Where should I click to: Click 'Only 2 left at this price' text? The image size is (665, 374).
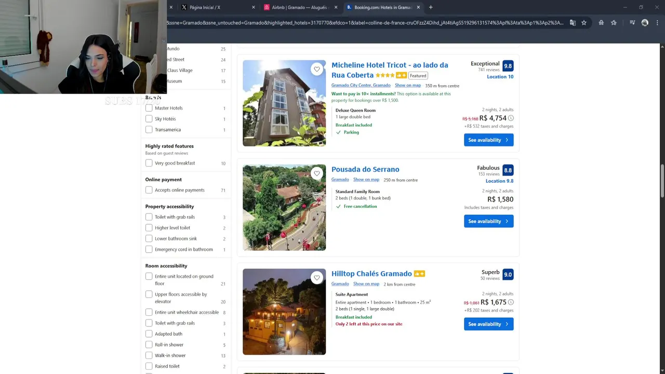click(x=369, y=324)
